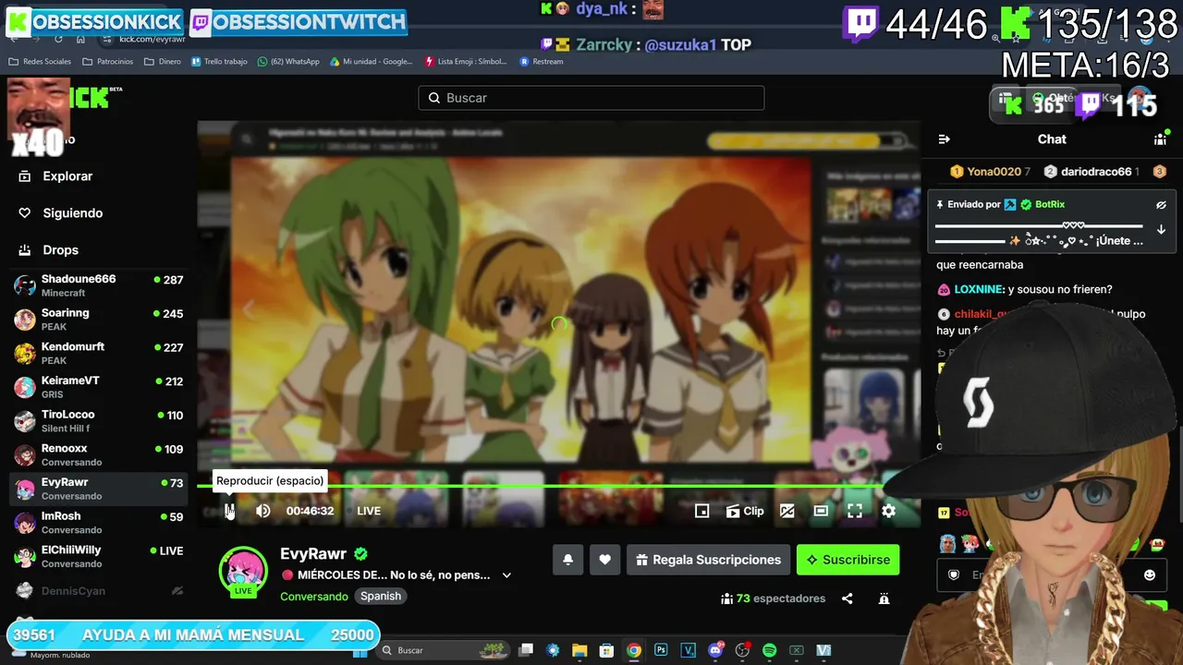1183x665 pixels.
Task: Open ElChiliWilly channel in the sidebar
Action: click(x=99, y=556)
